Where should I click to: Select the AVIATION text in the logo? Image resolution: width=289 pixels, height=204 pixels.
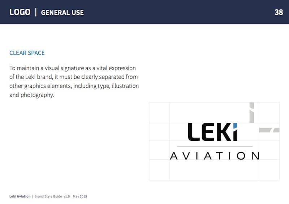215,156
